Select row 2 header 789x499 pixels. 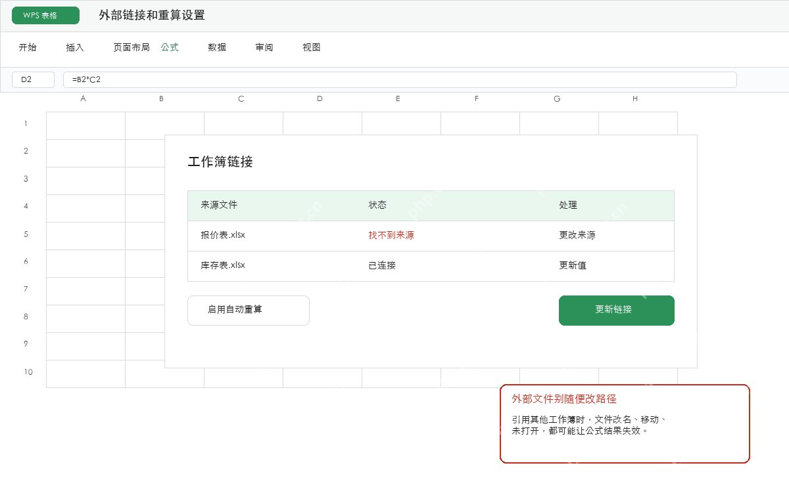[26, 151]
